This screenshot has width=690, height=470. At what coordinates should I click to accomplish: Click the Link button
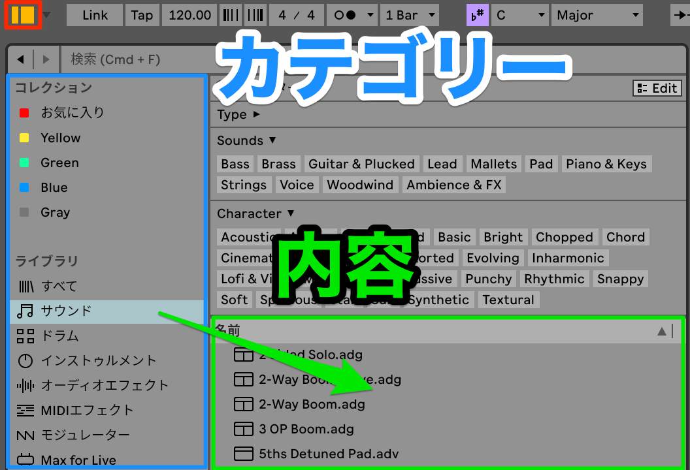95,16
